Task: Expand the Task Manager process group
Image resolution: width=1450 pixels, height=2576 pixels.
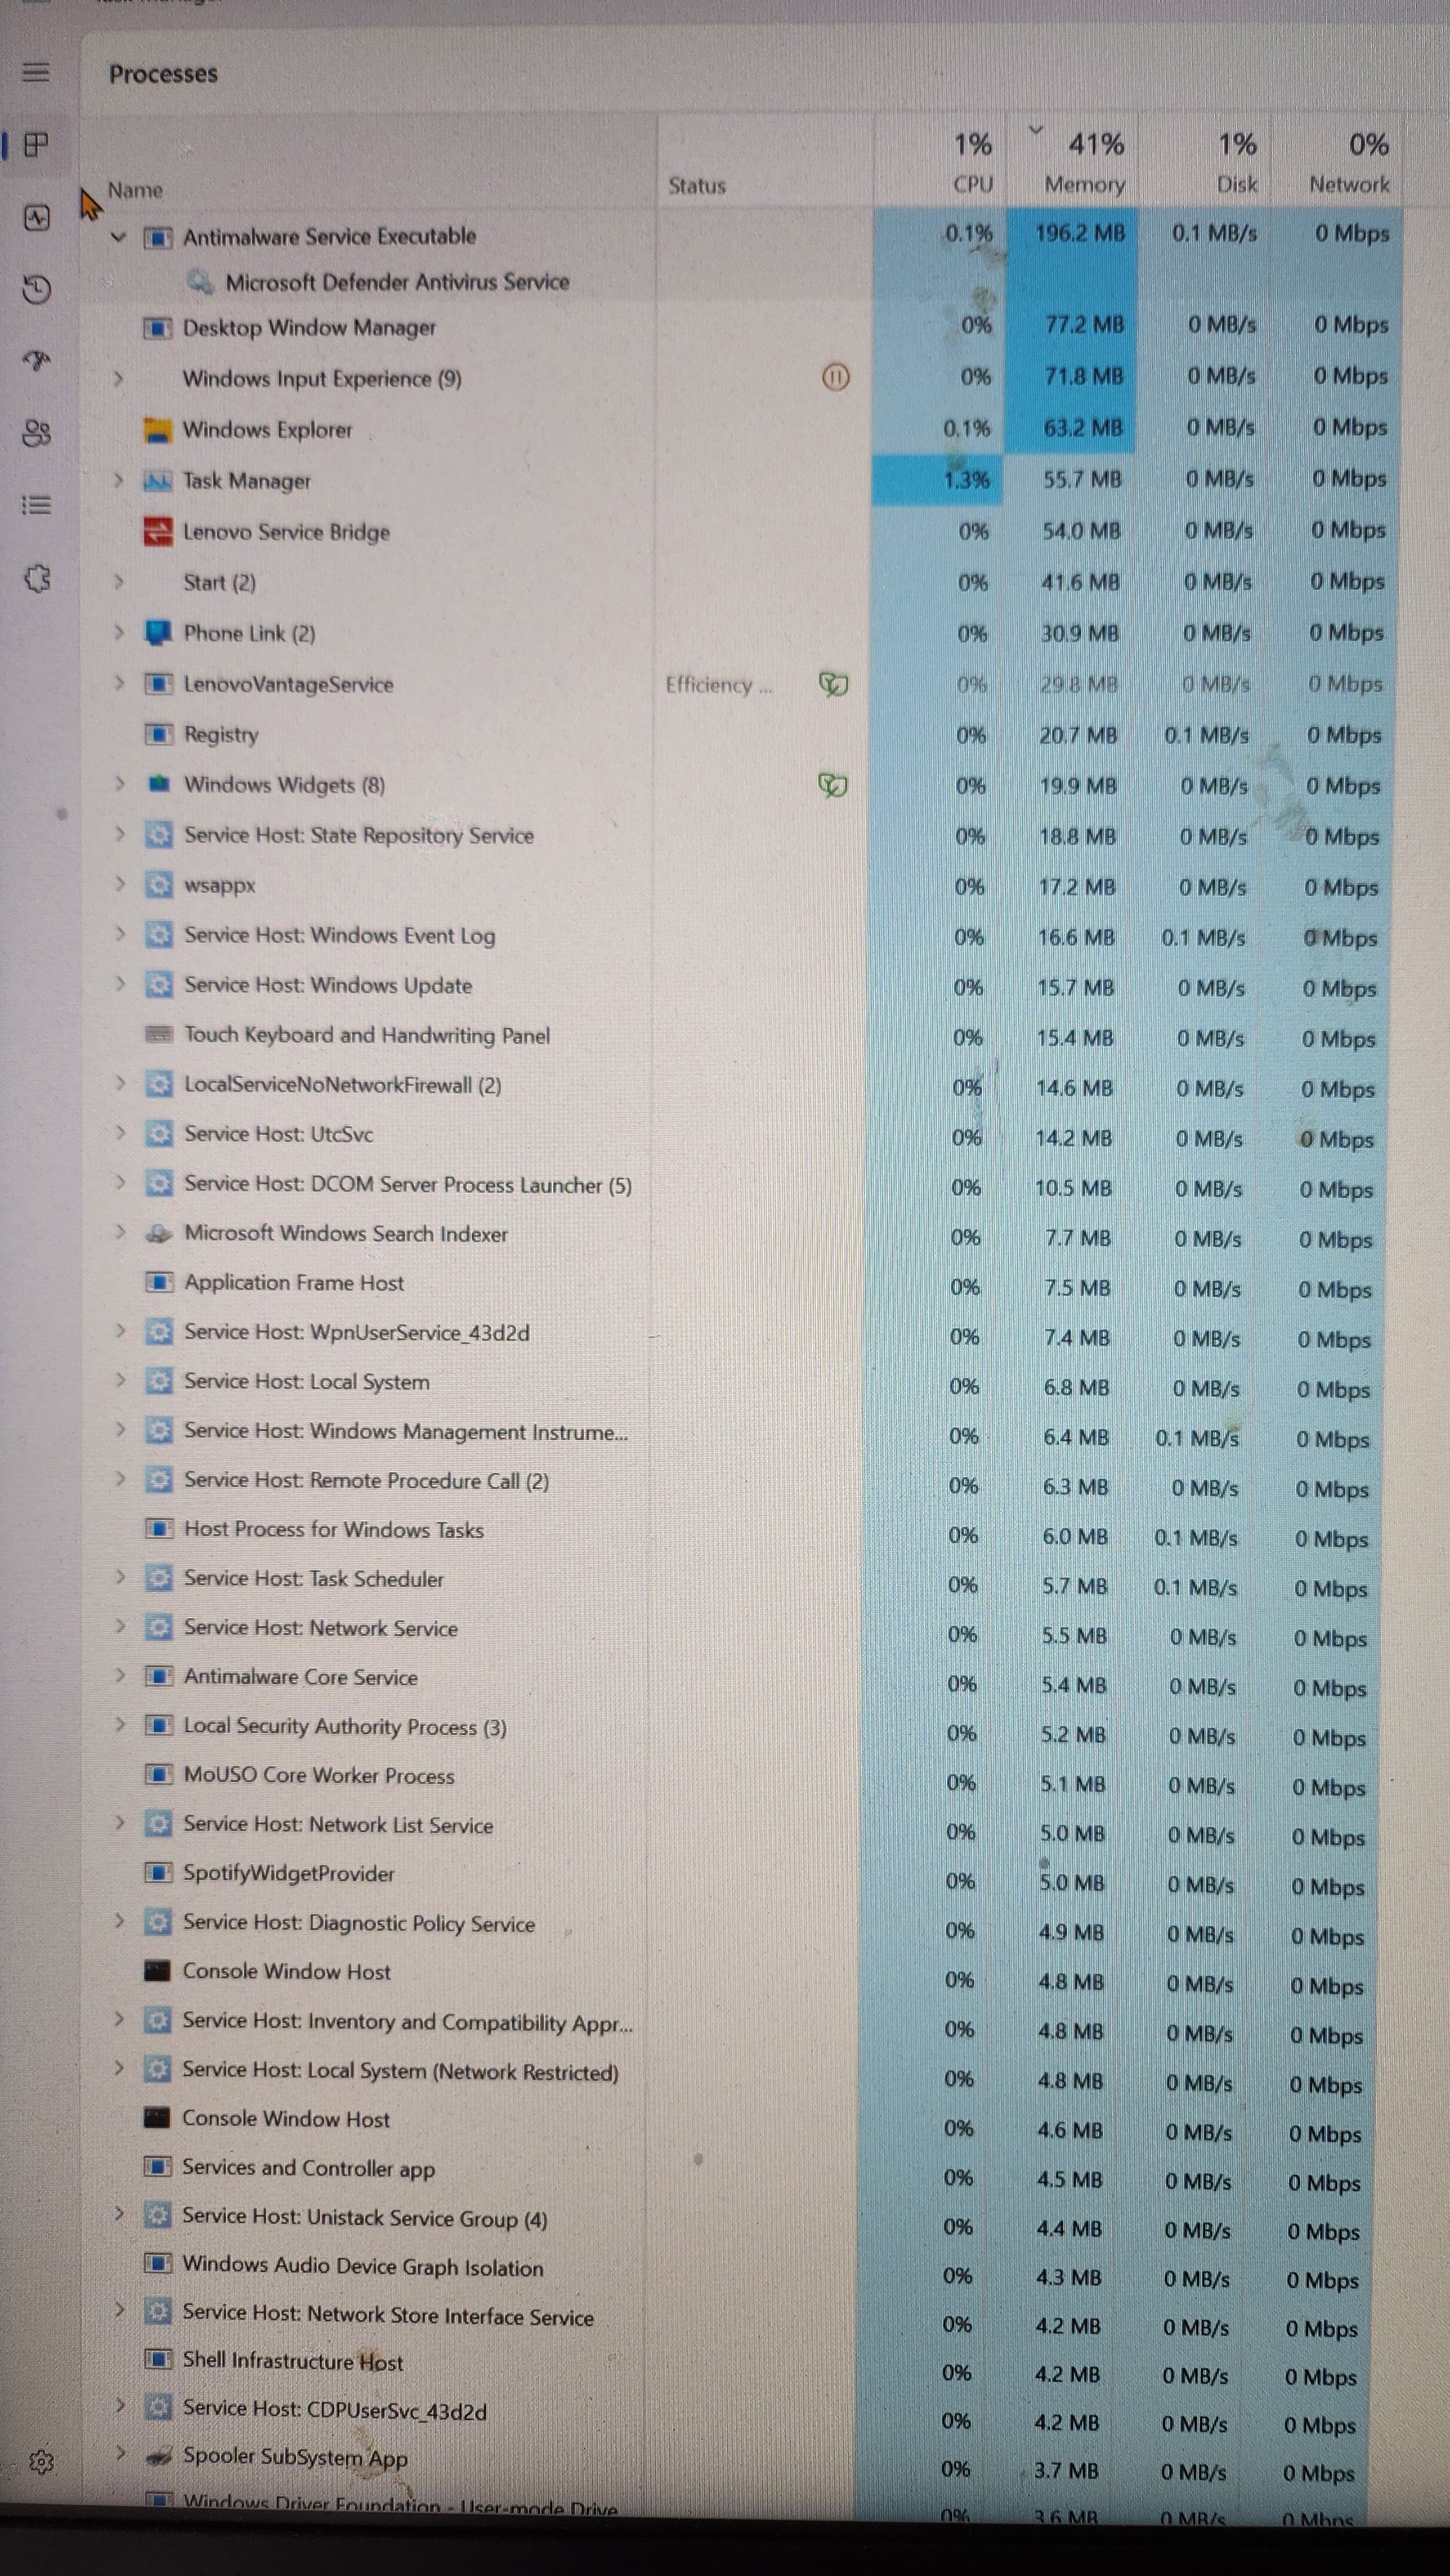Action: pyautogui.click(x=118, y=480)
